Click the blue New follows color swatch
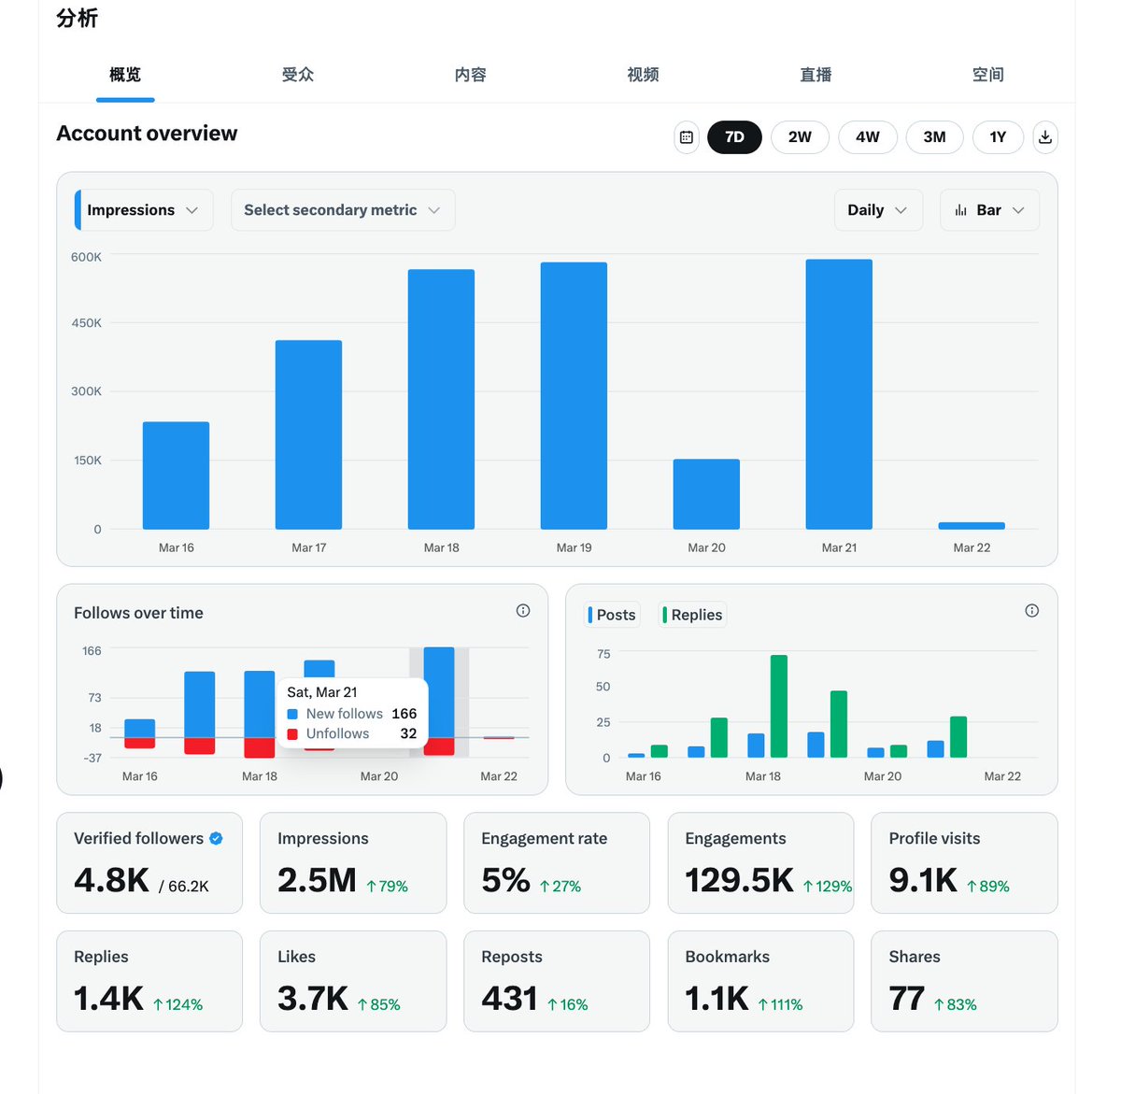1121x1094 pixels. tap(292, 714)
